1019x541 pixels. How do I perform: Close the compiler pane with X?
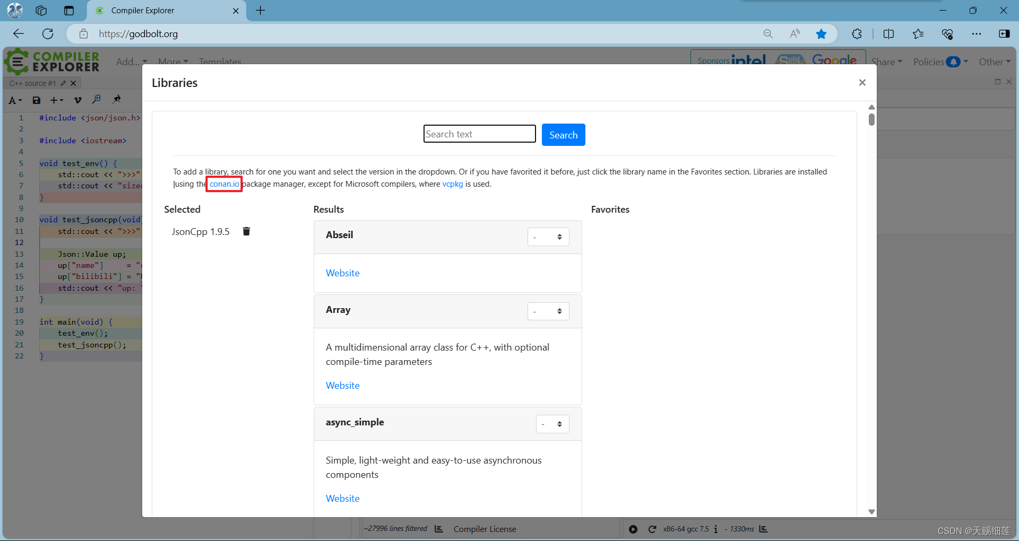[1009, 82]
